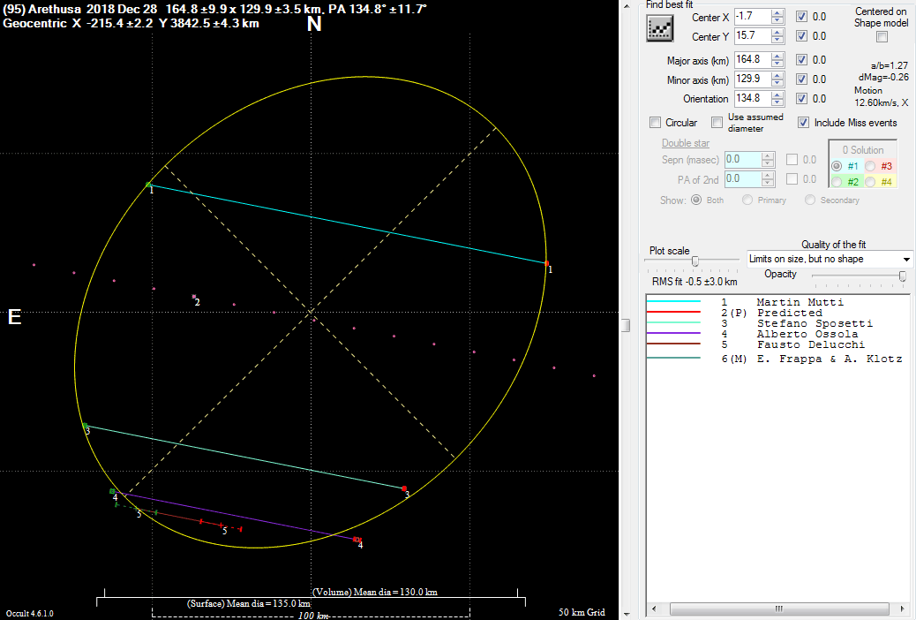Click the "(Volume) Mean dia = 130.0 km" label

point(375,592)
